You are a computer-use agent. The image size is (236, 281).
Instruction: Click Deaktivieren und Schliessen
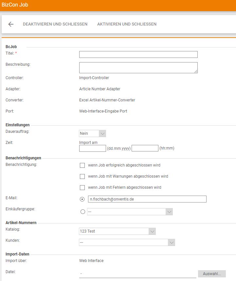[x=55, y=24]
